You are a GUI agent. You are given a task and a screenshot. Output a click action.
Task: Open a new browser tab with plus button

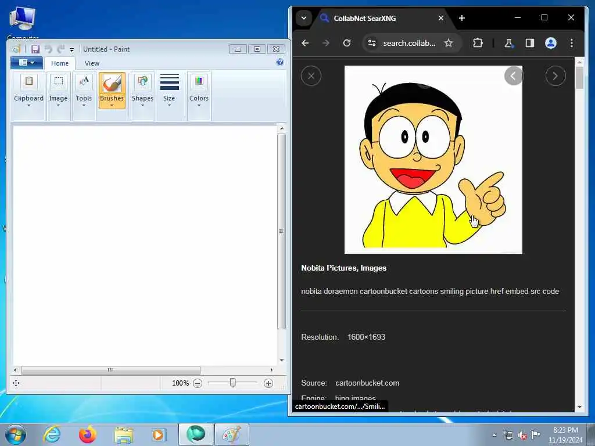462,18
